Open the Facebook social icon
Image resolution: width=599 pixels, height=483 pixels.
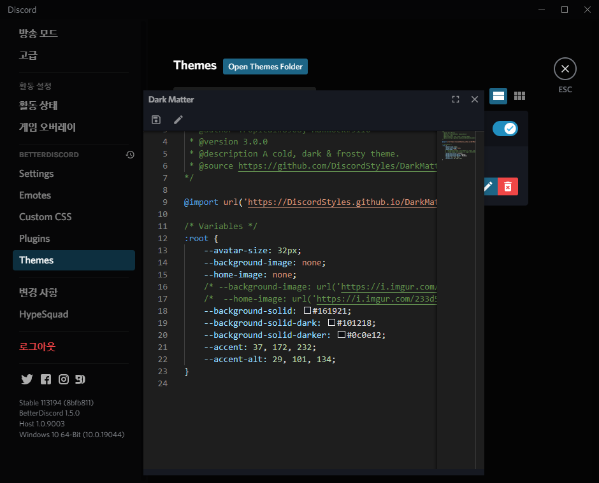coord(46,379)
